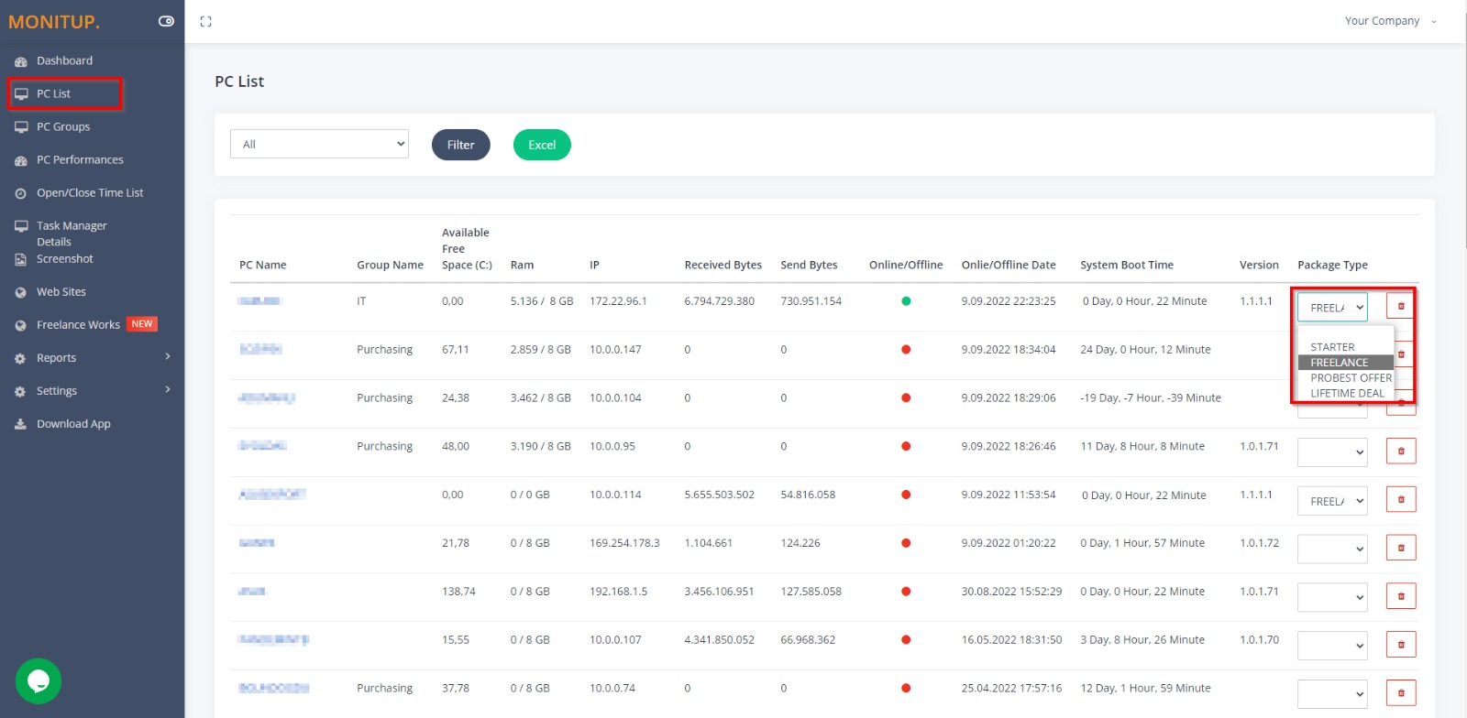Click the Online/Offline column header
The width and height of the screenshot is (1467, 718).
point(906,265)
